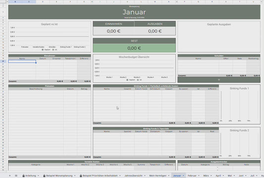Switch to Beispiel Prioritäten Arbeitsblatt tab
Image resolution: width=264 pixels, height=178 pixels.
click(x=100, y=176)
